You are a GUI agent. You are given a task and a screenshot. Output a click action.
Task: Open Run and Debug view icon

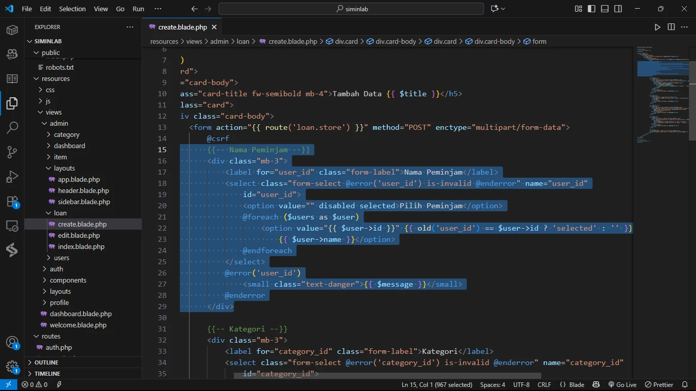(12, 177)
